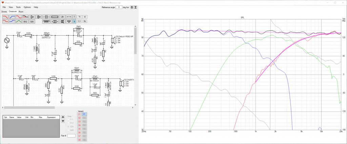This screenshot has width=347, height=144.
Task: Select the resistor component tool
Action: pyautogui.click(x=55, y=17)
